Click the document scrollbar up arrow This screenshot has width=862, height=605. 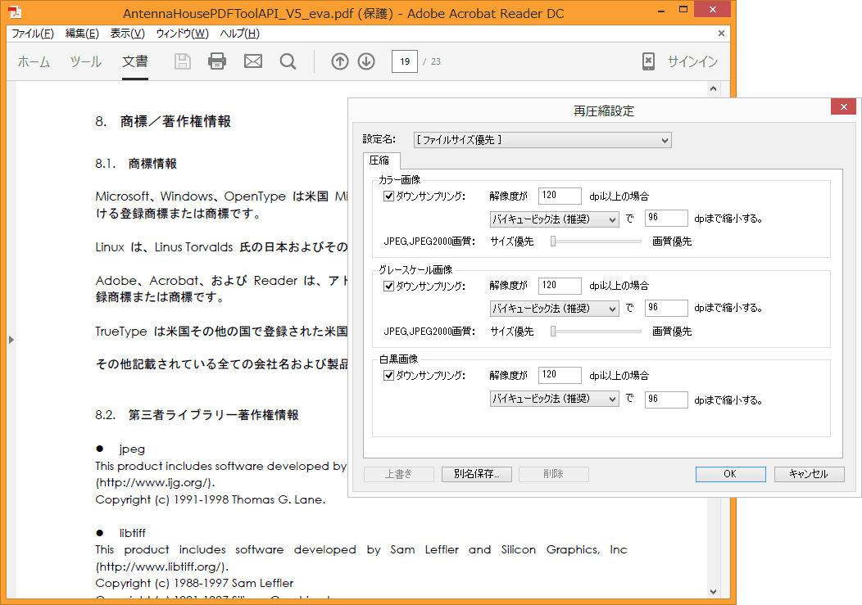point(713,88)
